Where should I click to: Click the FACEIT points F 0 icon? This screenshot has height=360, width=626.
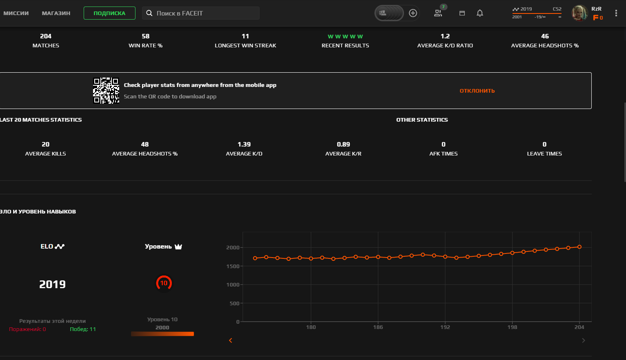598,18
